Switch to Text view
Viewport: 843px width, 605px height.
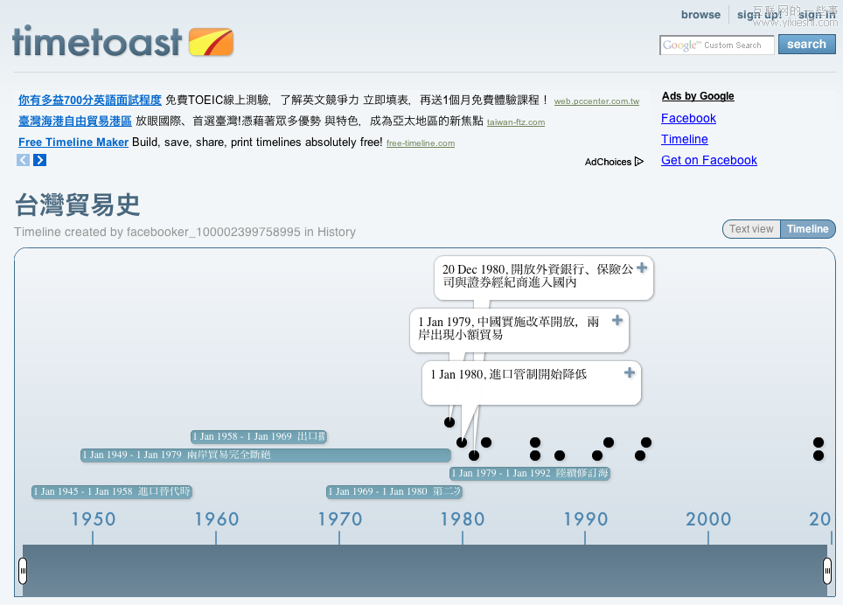pos(751,229)
